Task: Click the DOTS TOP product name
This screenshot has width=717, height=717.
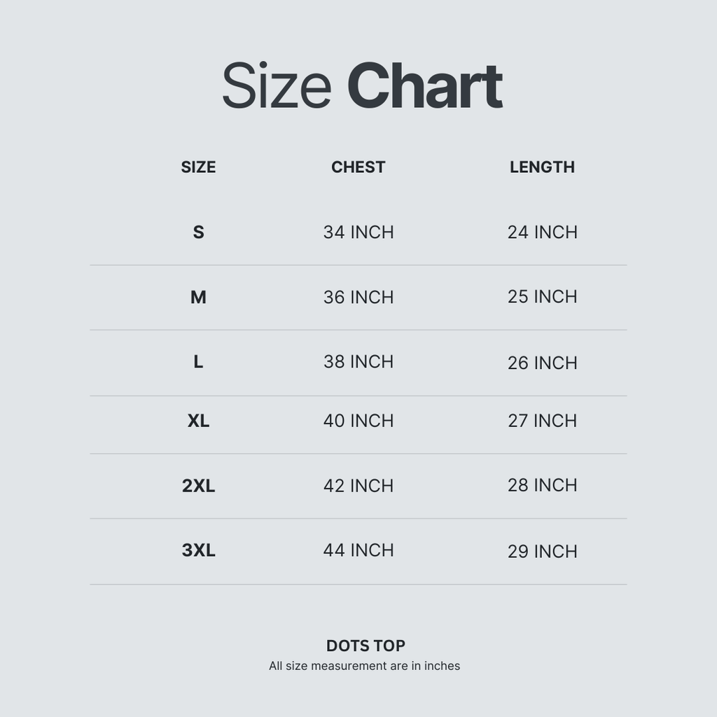Action: point(366,646)
